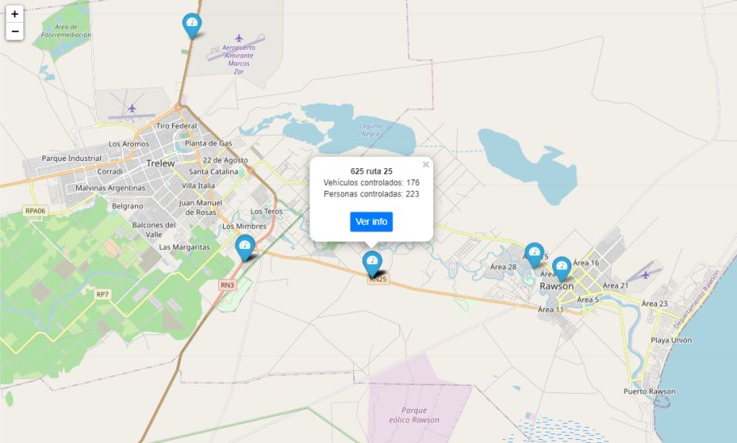The width and height of the screenshot is (737, 443).
Task: Zoom out with the minus button
Action: 15,32
